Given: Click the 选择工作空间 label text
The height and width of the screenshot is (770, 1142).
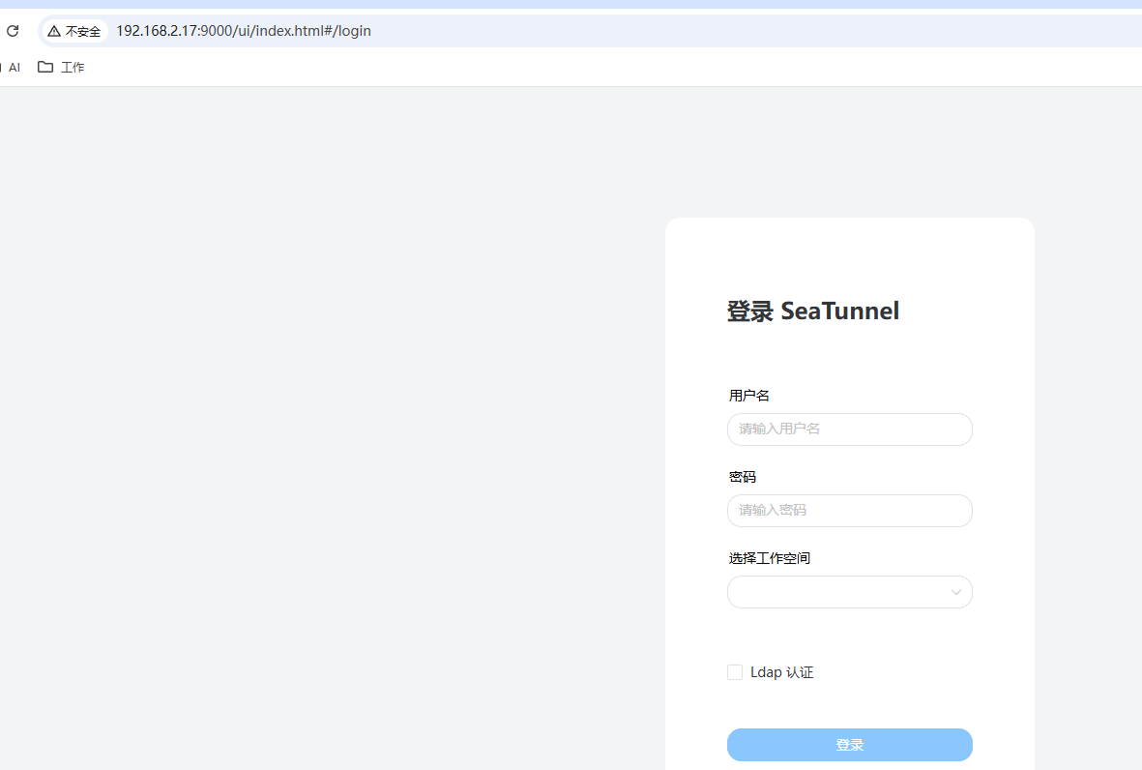Looking at the screenshot, I should (x=769, y=558).
